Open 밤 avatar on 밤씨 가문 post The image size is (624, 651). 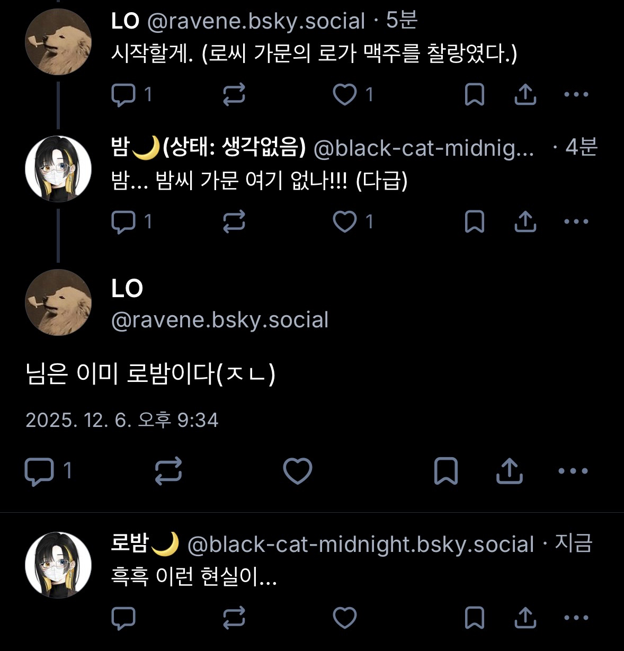coord(58,168)
